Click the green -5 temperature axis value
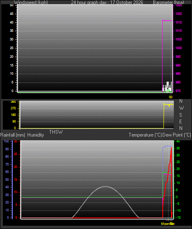This screenshot has height=229, width=192. click(x=178, y=204)
